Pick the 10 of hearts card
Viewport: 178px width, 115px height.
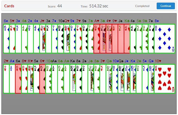[x=165, y=79]
